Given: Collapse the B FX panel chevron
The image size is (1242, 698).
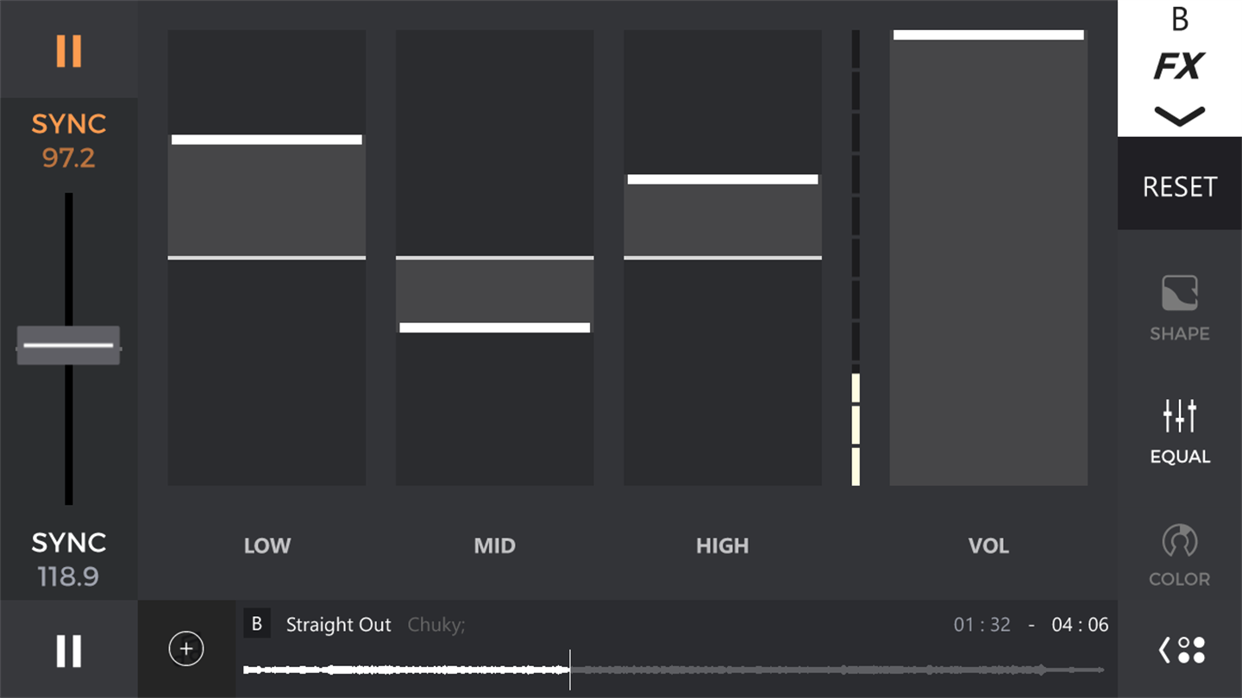Looking at the screenshot, I should (x=1179, y=116).
